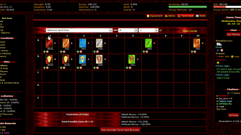Toggle the red status dot beside W7 card
This screenshot has height=135, width=241.
(x=88, y=43)
